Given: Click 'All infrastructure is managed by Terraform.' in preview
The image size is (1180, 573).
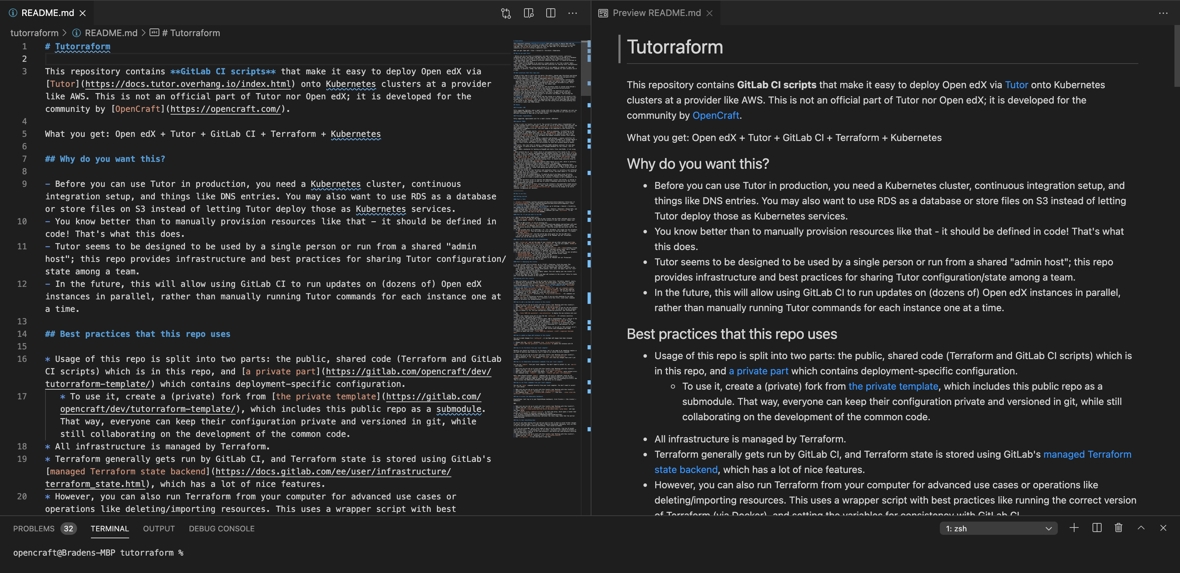Looking at the screenshot, I should (750, 439).
